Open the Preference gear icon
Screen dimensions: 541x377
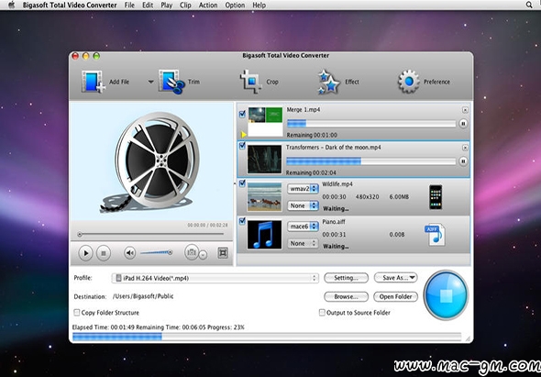409,82
